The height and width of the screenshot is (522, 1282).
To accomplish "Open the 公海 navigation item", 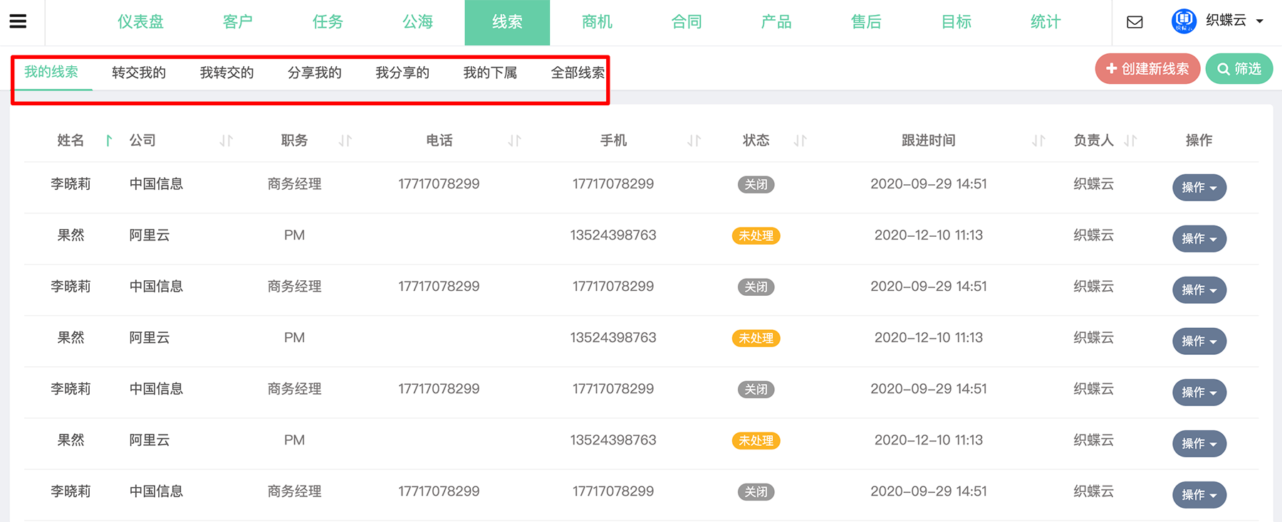I will tap(417, 22).
